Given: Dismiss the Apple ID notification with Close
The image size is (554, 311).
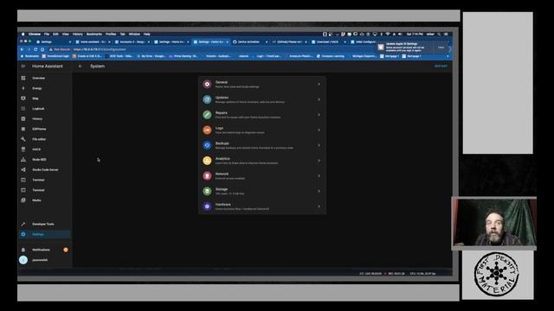Looking at the screenshot, I should (x=441, y=48).
